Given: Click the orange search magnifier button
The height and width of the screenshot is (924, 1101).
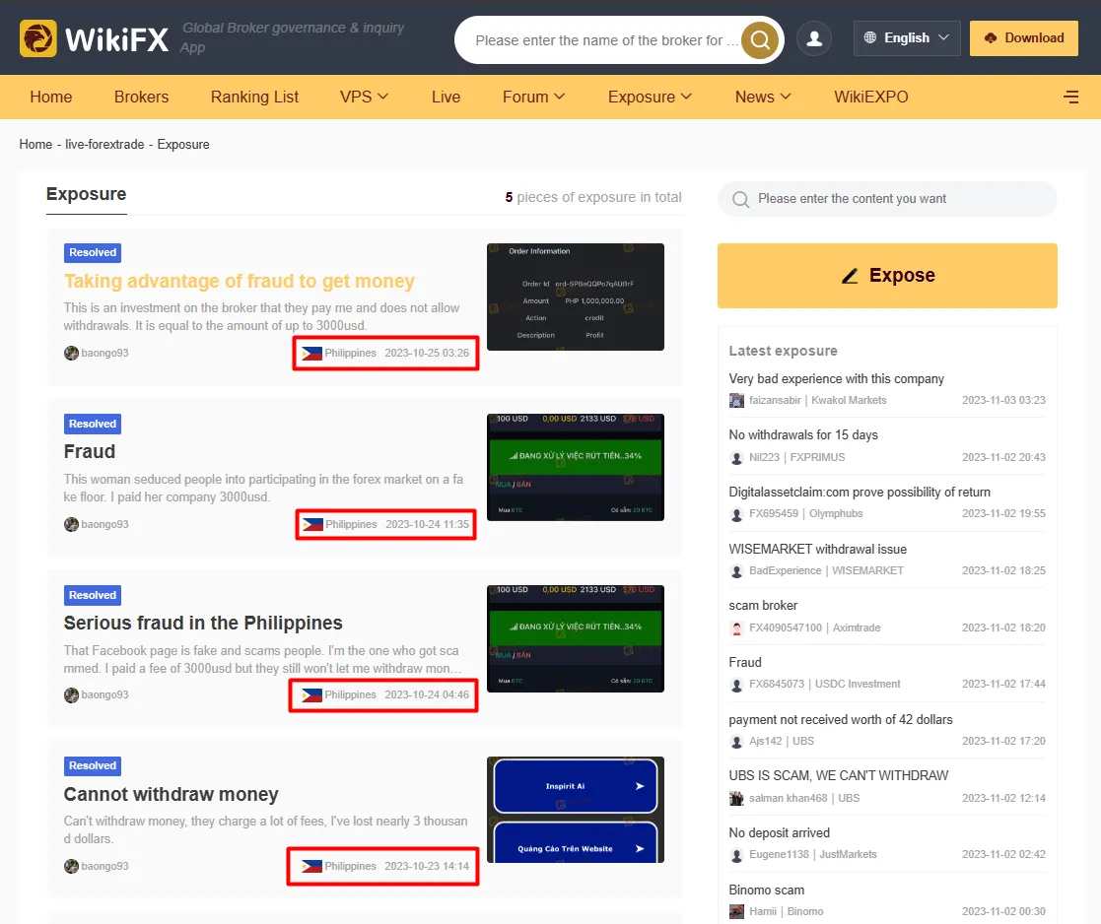Looking at the screenshot, I should (760, 40).
